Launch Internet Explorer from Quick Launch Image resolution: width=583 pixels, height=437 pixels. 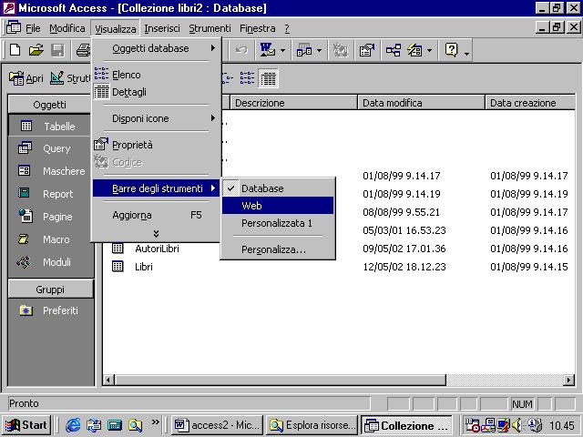(73, 425)
